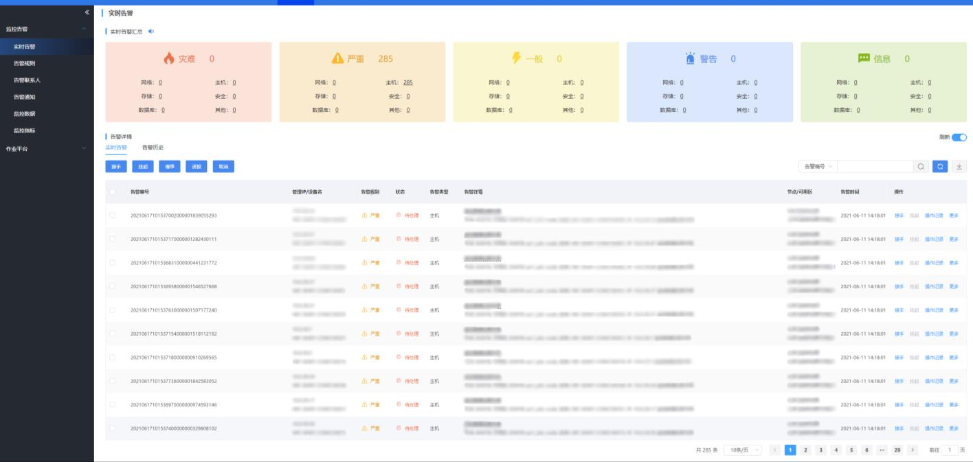Click the sound speaker icon beside 实时告警汇总
973x462 pixels.
pyautogui.click(x=151, y=32)
